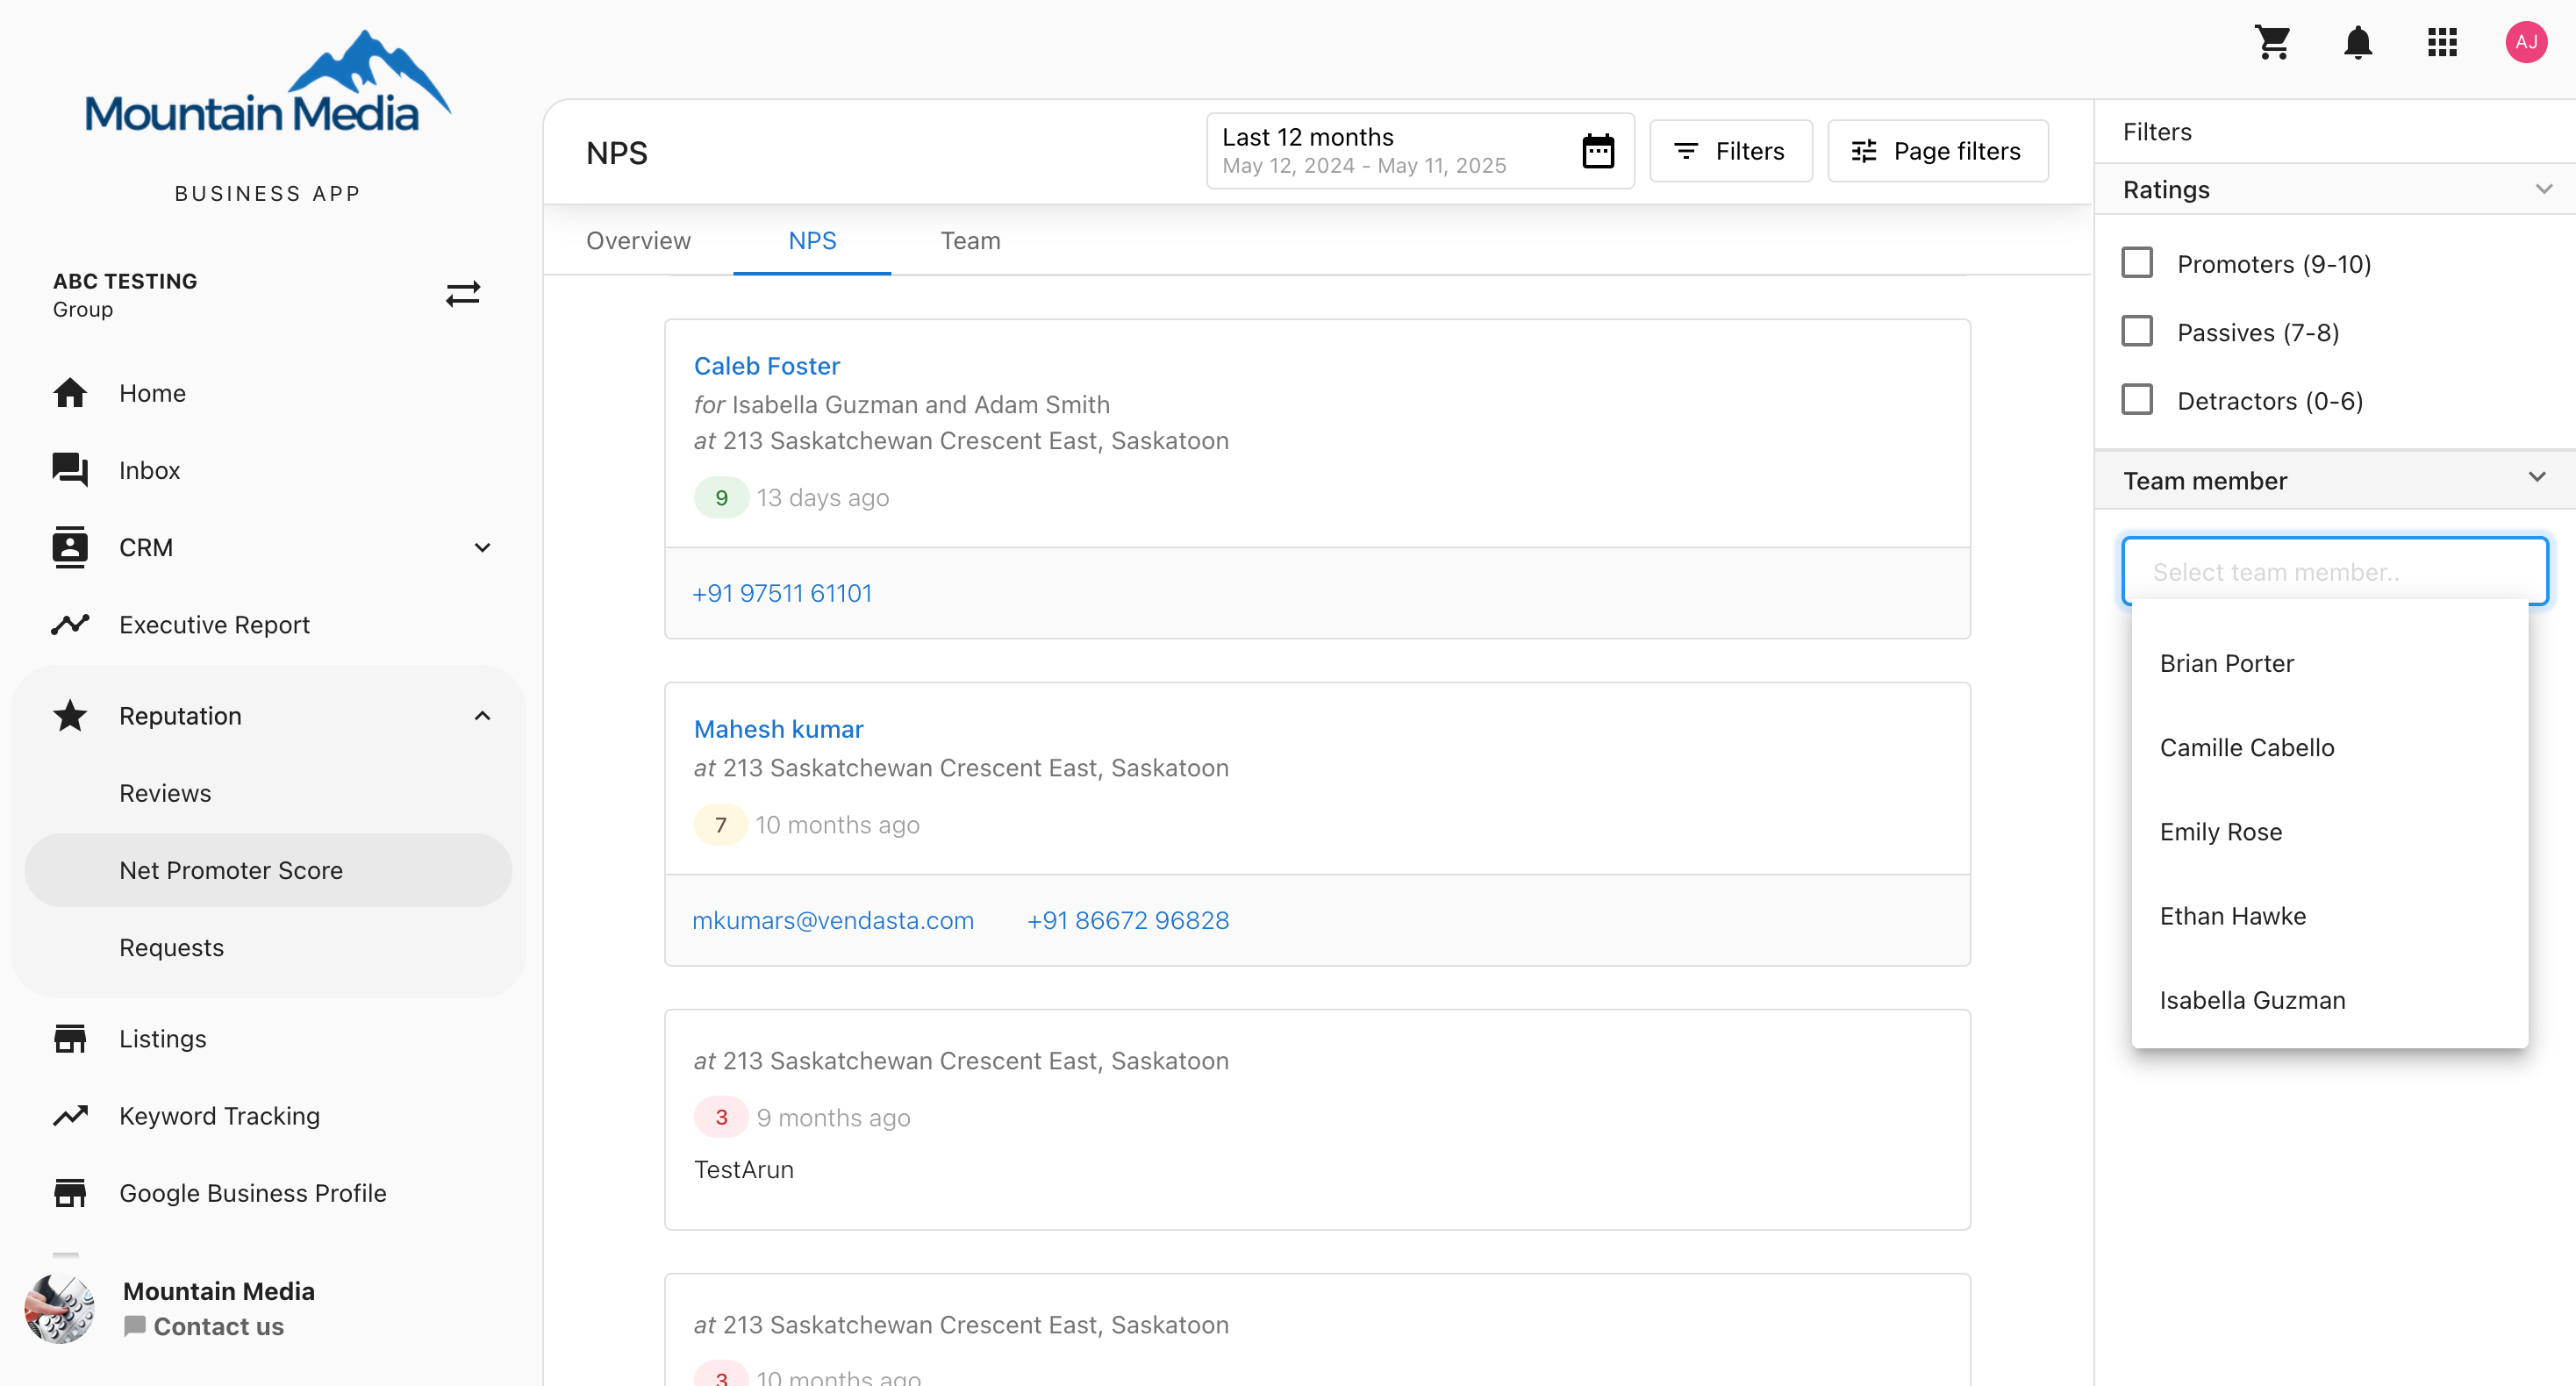Viewport: 2576px width, 1386px height.
Task: Click the calendar icon in date range
Action: (x=1598, y=151)
